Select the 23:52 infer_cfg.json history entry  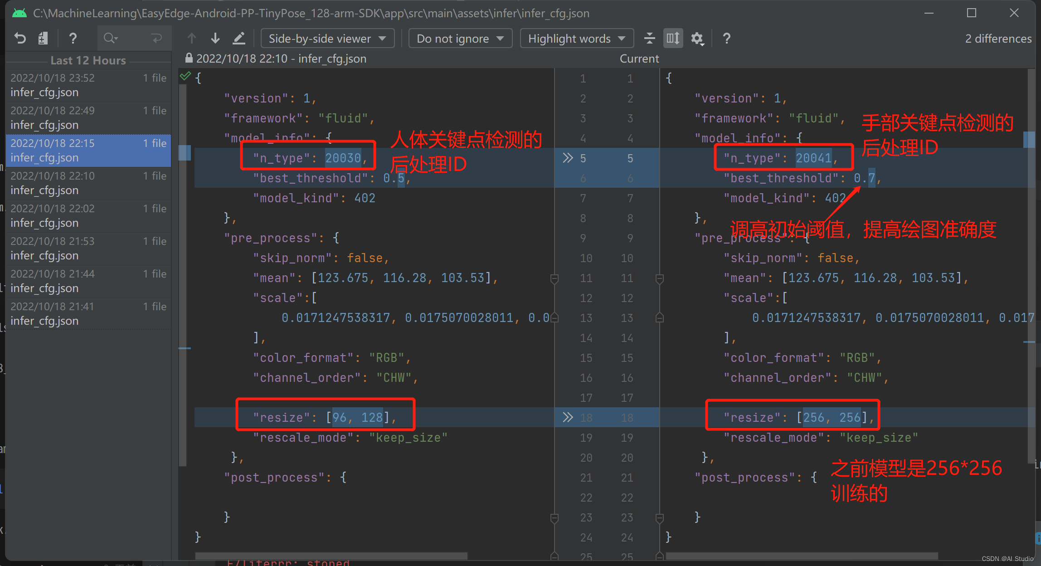tap(88, 85)
